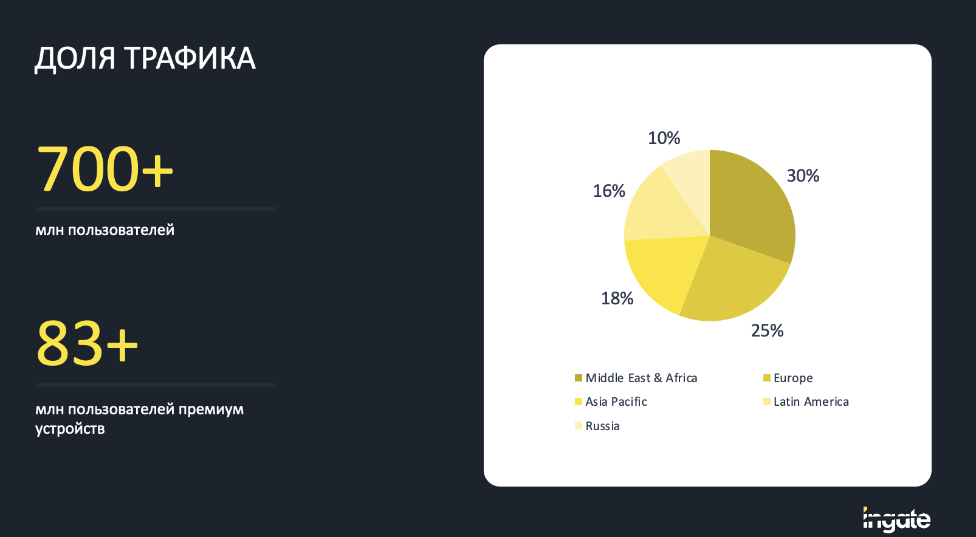
Task: Click the 83+ figure
Action: pyautogui.click(x=88, y=344)
